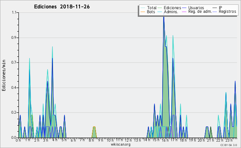Click the '21 h' x-axis label
The image size is (241, 148).
[210, 140]
